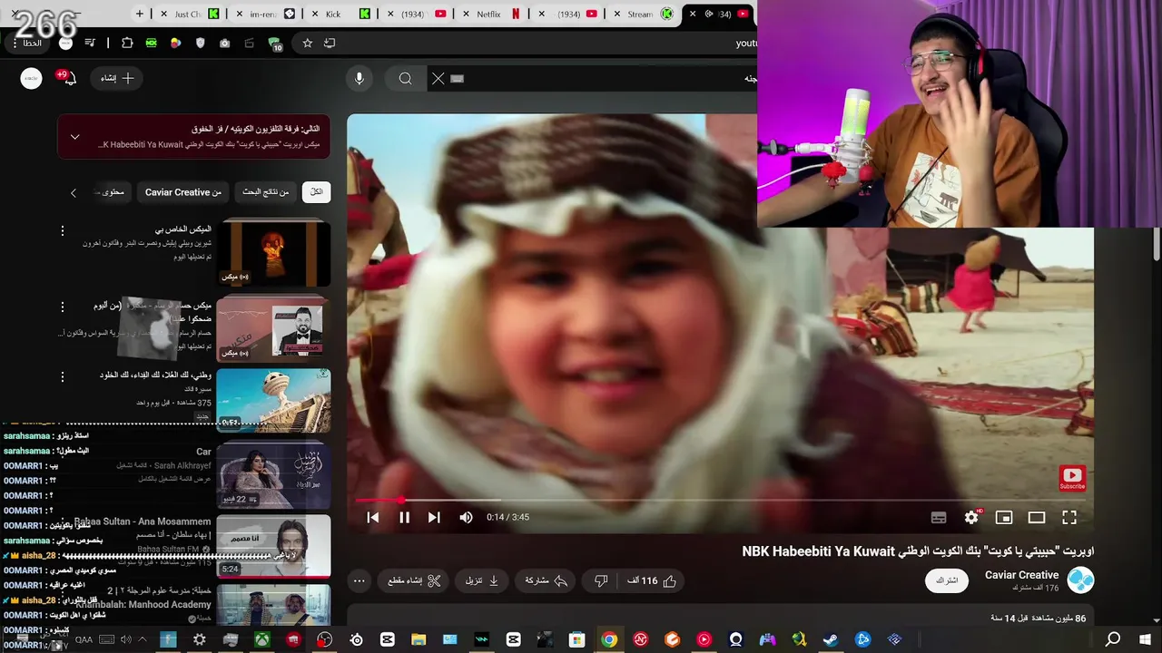Toggle theater mode rectangle icon
The height and width of the screenshot is (653, 1162).
tap(1037, 517)
